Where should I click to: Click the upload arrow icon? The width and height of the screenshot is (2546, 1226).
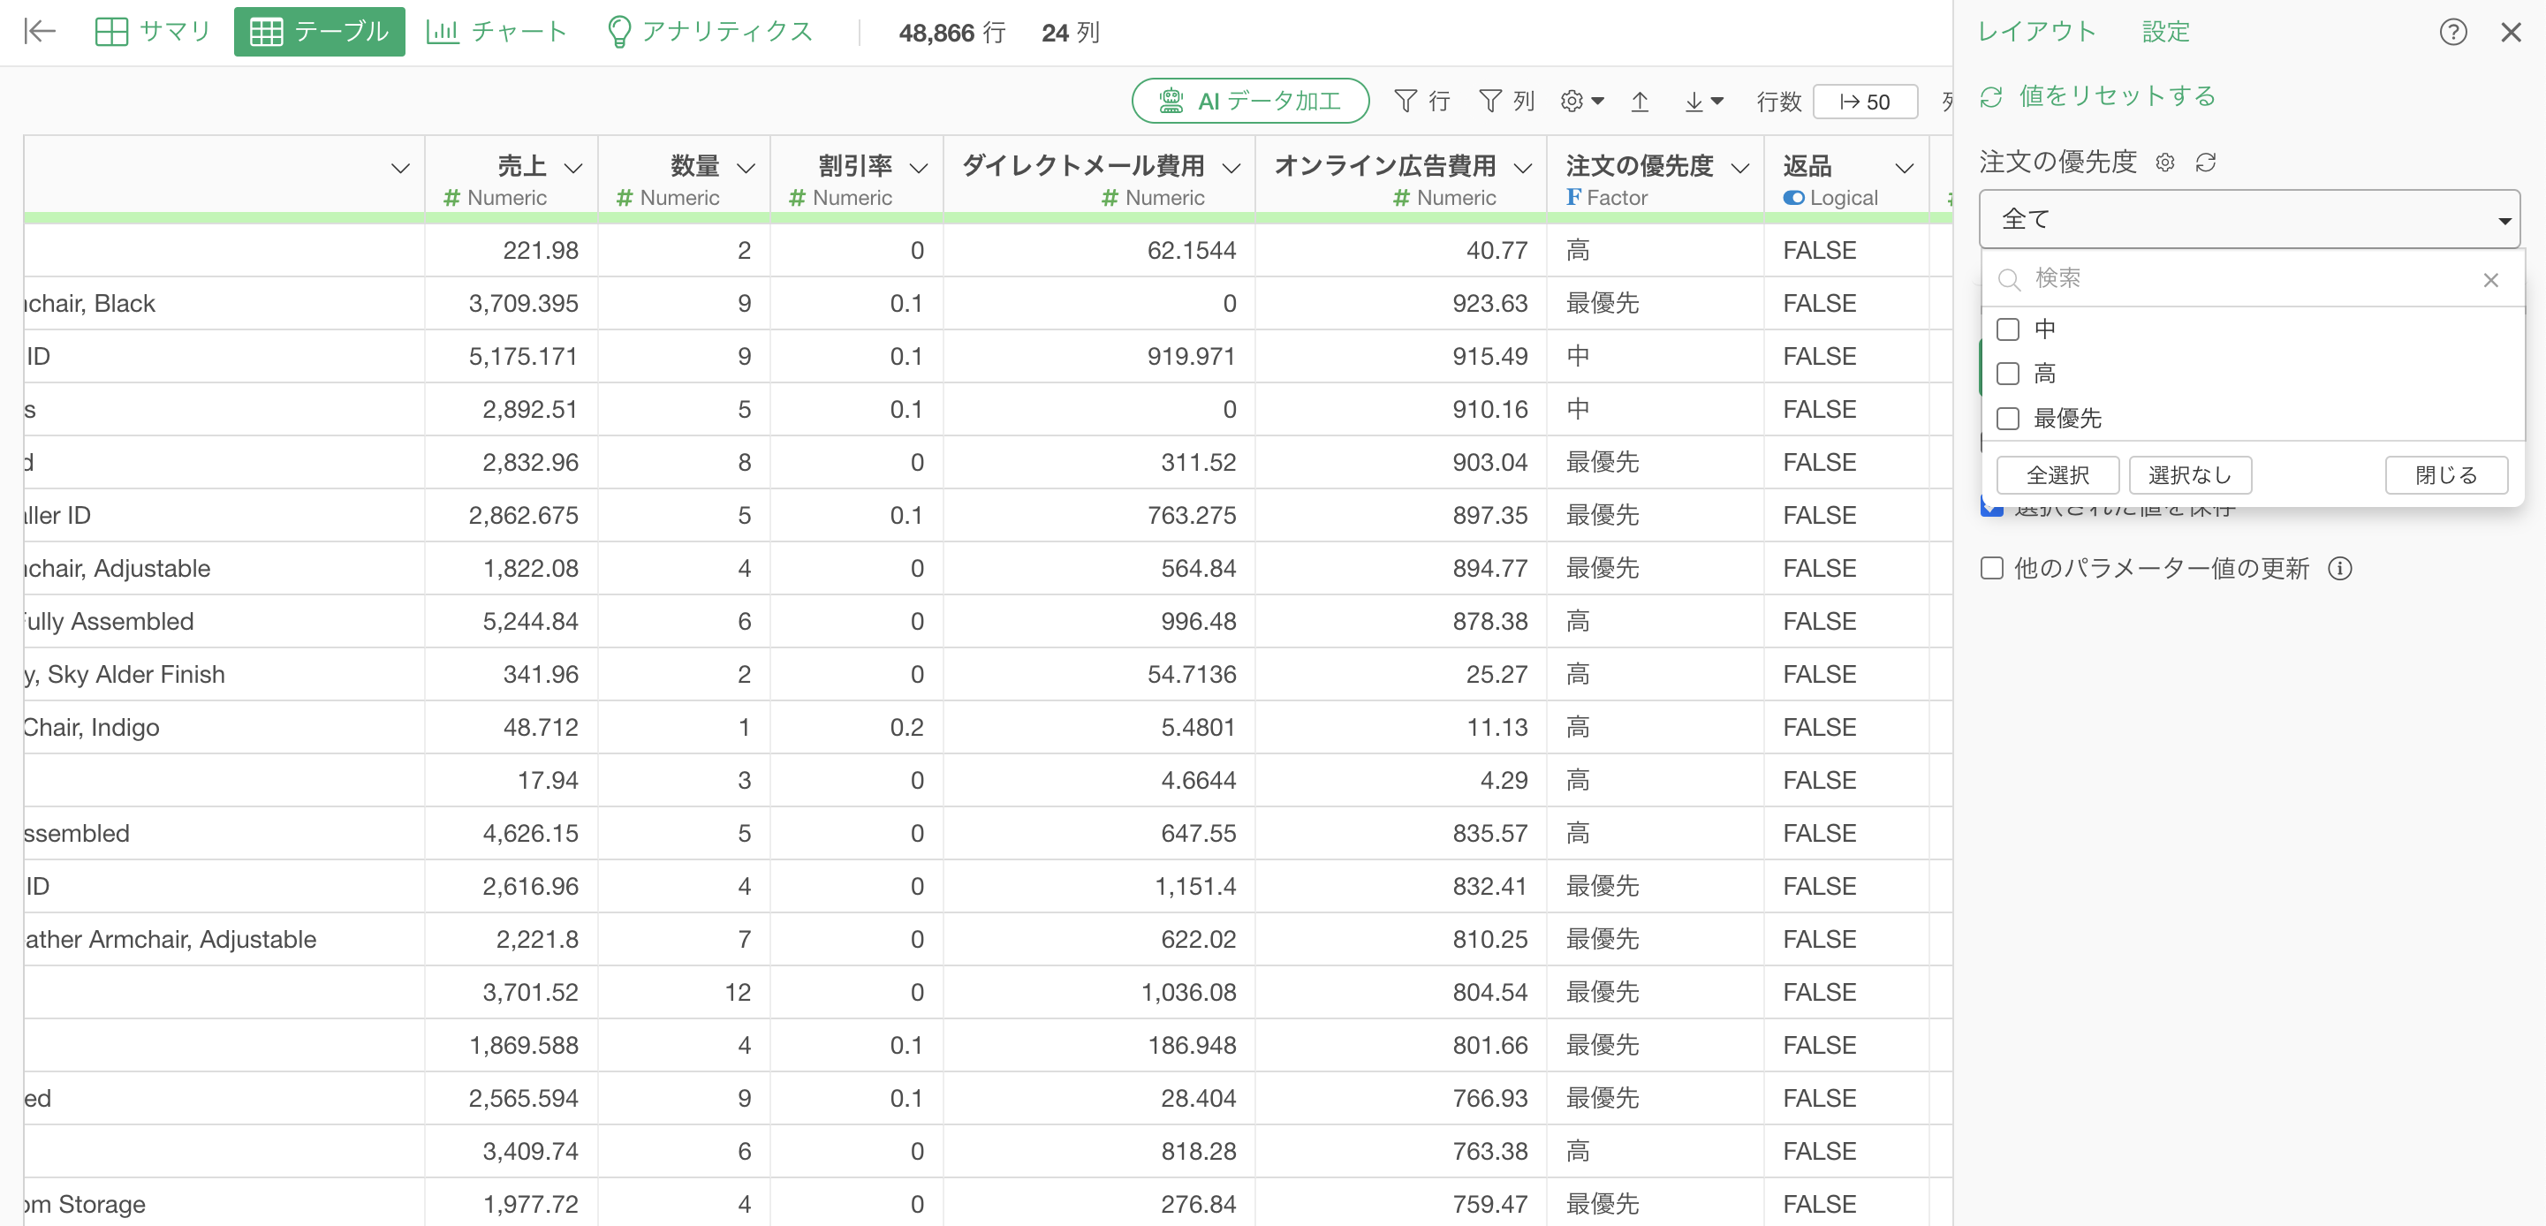(x=1640, y=101)
